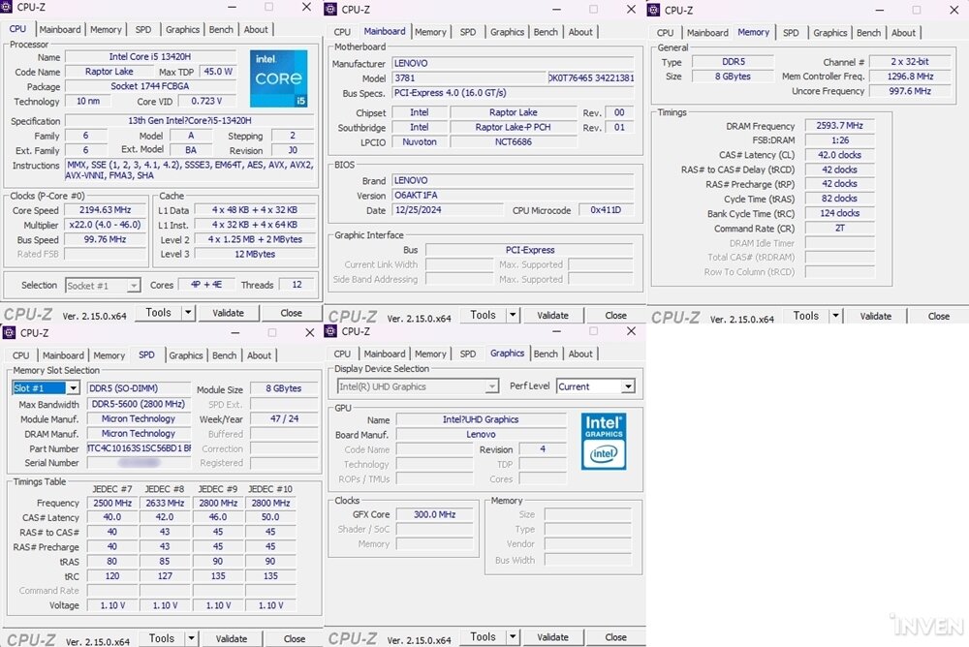Image resolution: width=969 pixels, height=647 pixels.
Task: Click the Package value "Socket 1744 FCBGA"
Action: pyautogui.click(x=150, y=86)
